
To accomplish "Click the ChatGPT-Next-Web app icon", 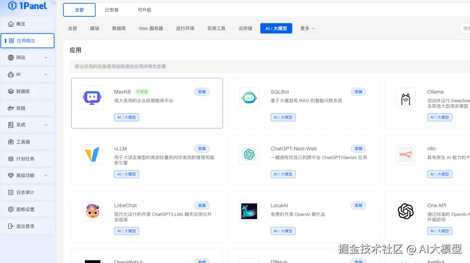I will [x=249, y=155].
